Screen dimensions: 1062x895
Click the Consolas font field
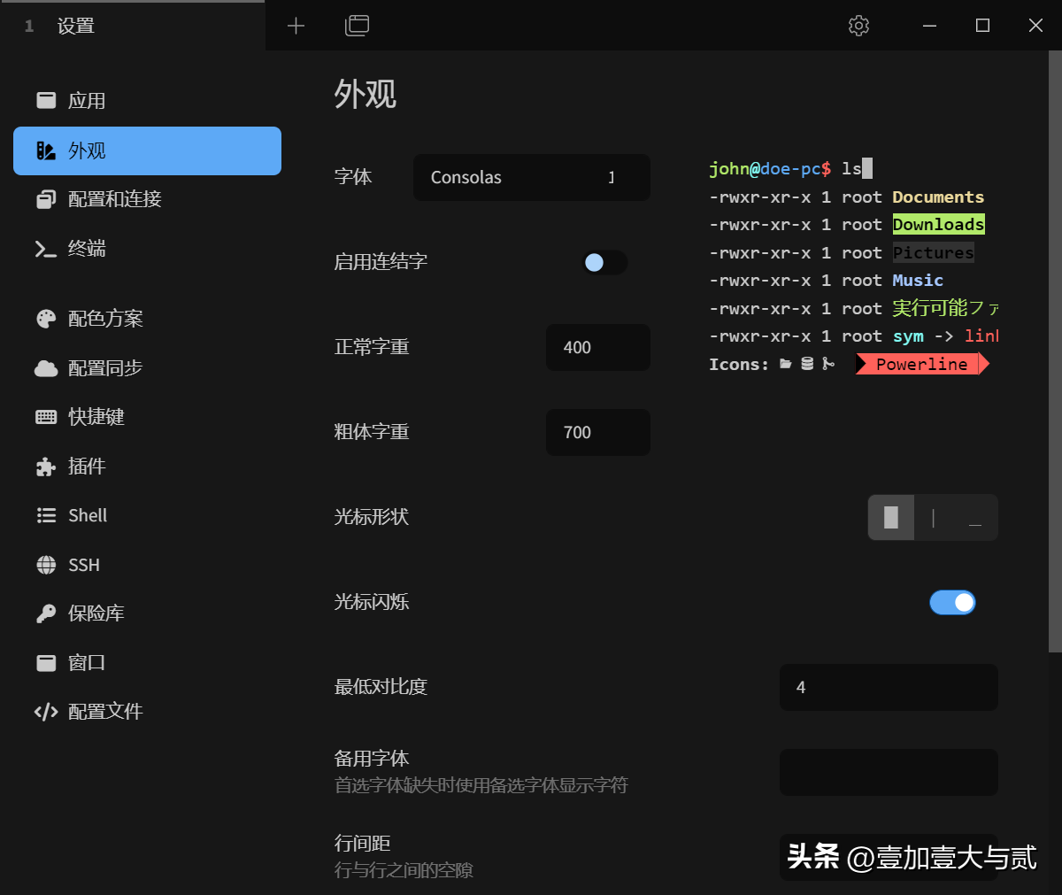(532, 177)
